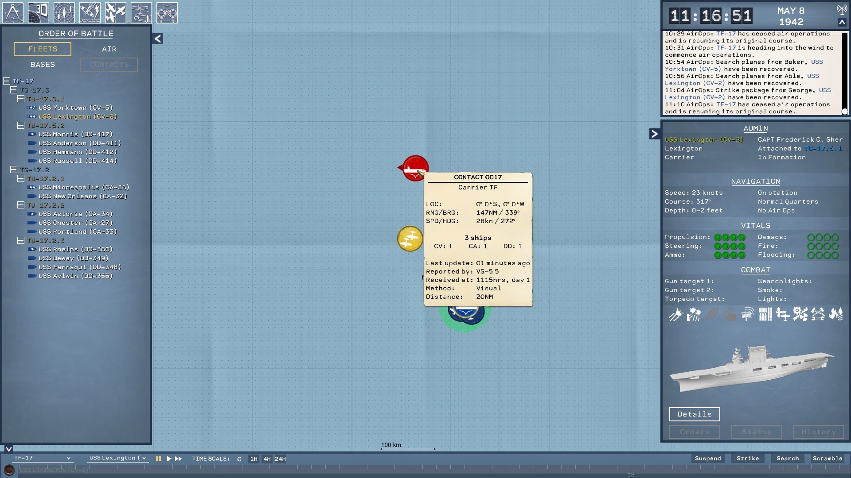Collapse the message log with up arrow
The height and width of the screenshot is (478, 851).
click(x=842, y=22)
